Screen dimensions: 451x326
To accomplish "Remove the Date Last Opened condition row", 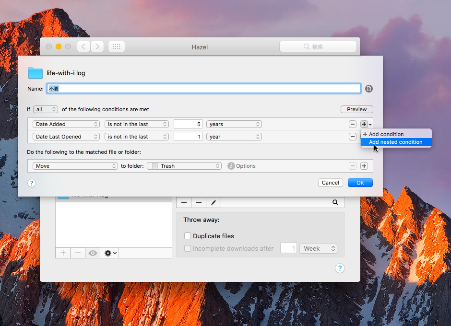I will tap(353, 137).
